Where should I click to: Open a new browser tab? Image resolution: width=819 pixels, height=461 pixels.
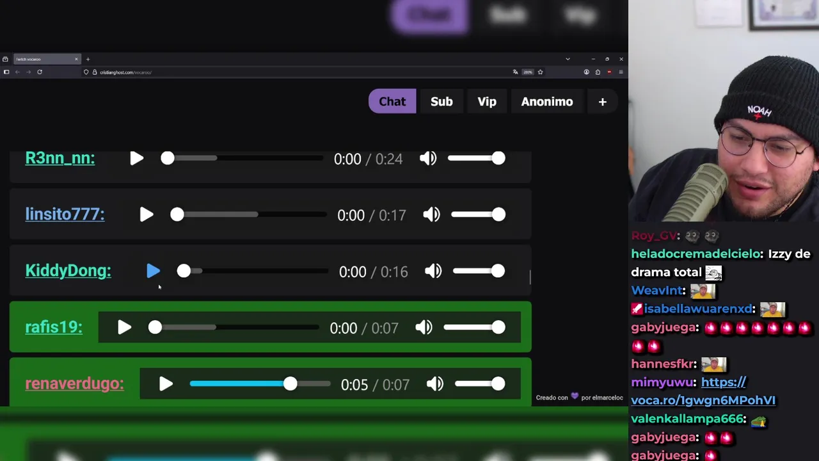point(88,60)
